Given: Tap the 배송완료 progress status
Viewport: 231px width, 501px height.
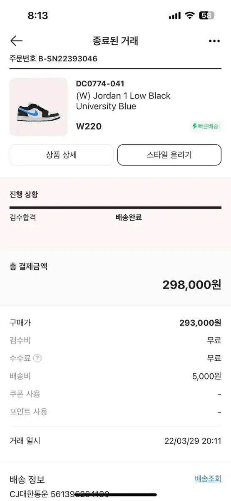Looking at the screenshot, I should click(129, 218).
